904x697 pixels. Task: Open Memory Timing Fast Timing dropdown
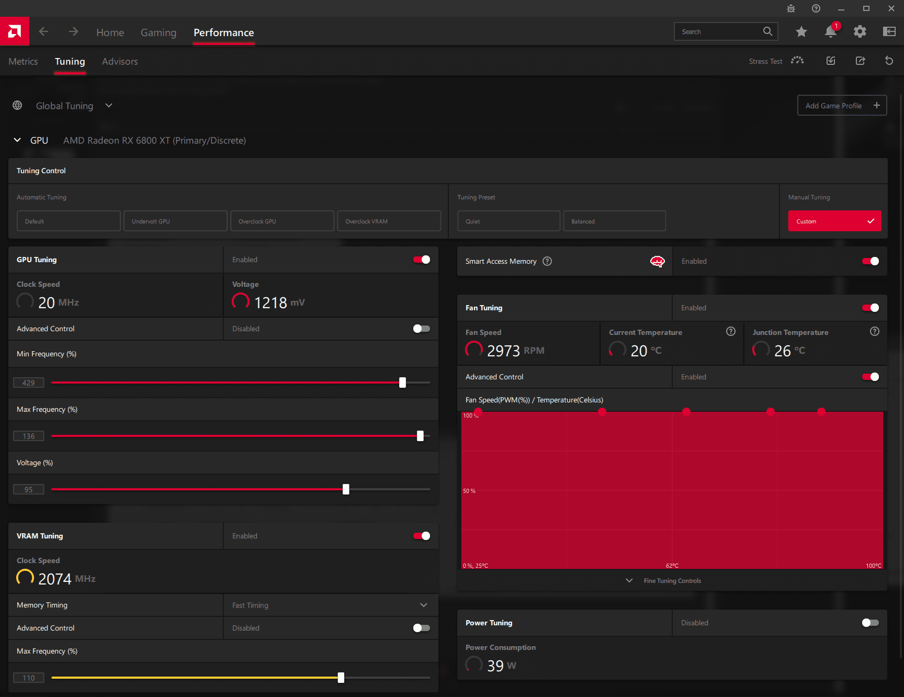click(331, 605)
